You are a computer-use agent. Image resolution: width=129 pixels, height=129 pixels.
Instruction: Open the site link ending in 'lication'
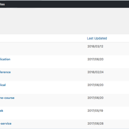[5, 59]
